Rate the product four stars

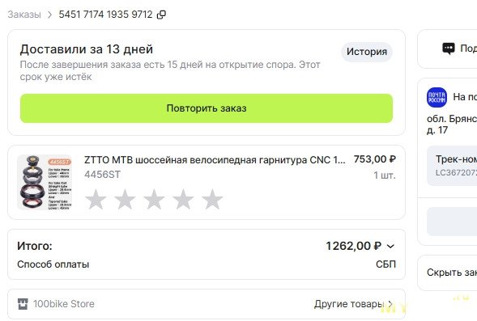pos(183,199)
